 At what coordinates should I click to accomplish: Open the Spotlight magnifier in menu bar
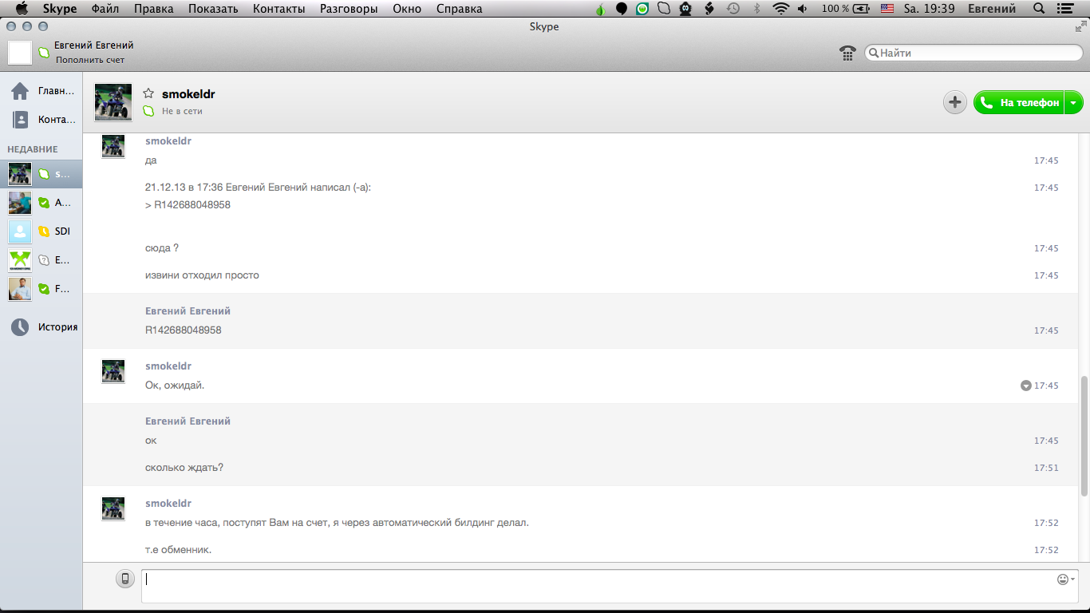click(x=1038, y=9)
